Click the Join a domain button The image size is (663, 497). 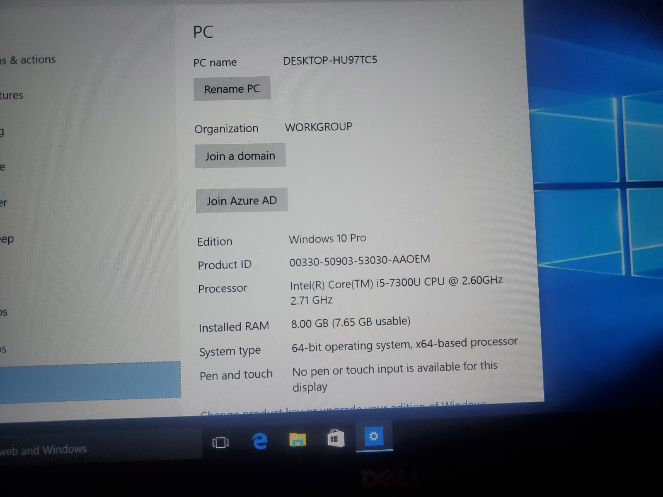tap(240, 156)
